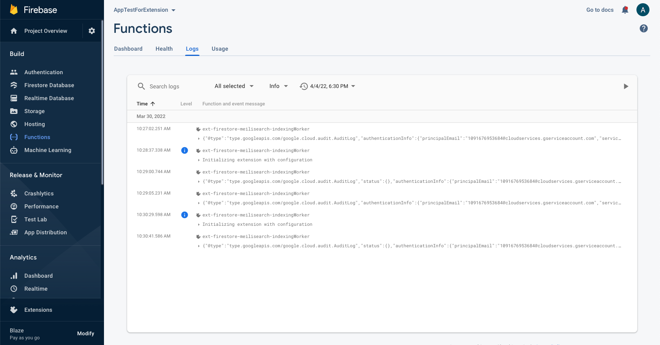
Task: Click the play/stream logs button
Action: [626, 86]
